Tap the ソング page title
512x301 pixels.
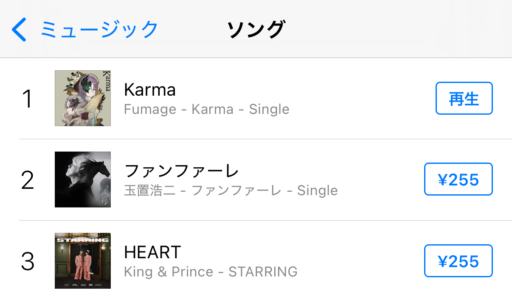256,30
